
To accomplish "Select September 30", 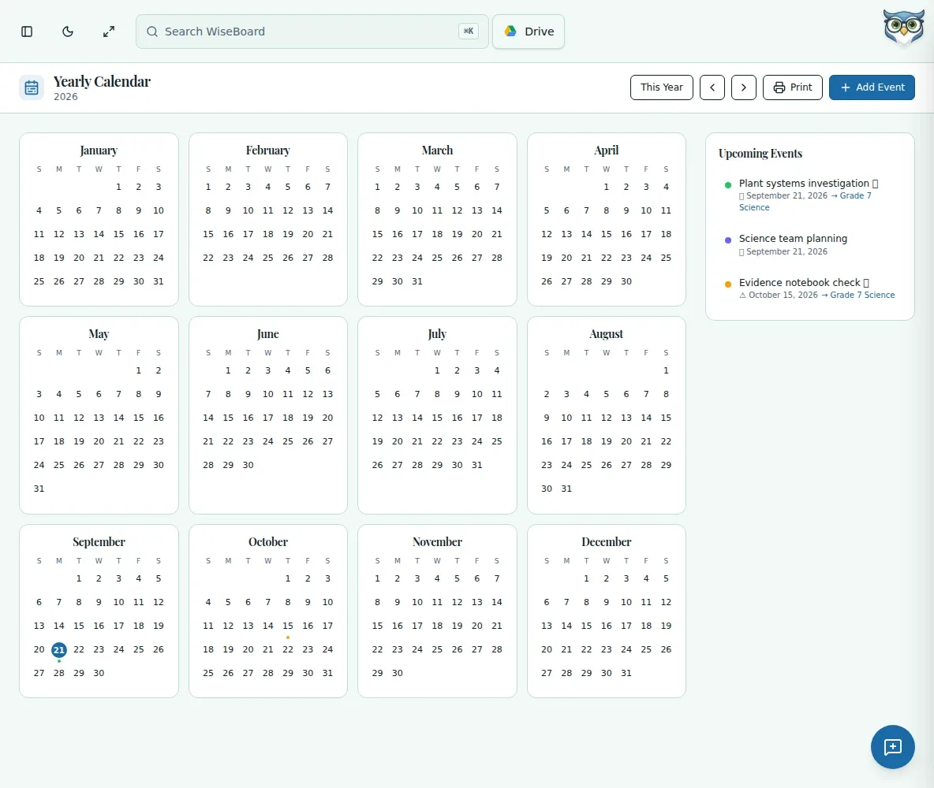I will click(99, 673).
